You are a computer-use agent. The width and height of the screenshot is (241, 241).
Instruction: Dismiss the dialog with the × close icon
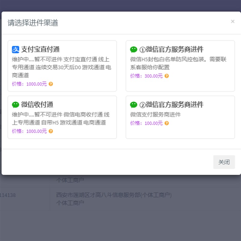click(233, 21)
